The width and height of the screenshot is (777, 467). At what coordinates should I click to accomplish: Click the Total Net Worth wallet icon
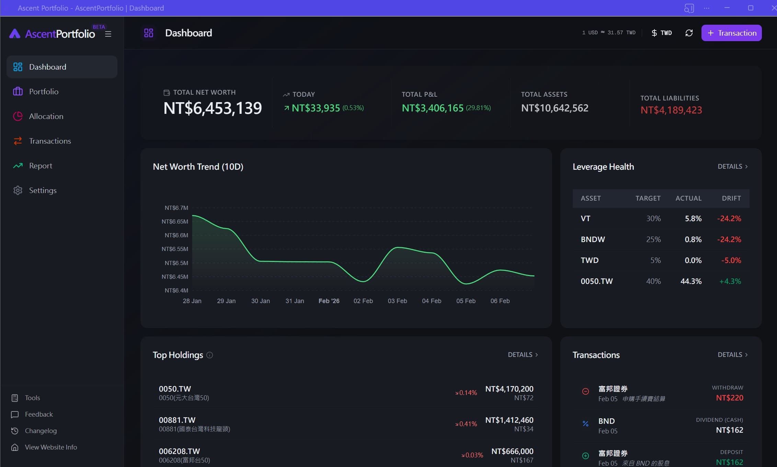[167, 92]
